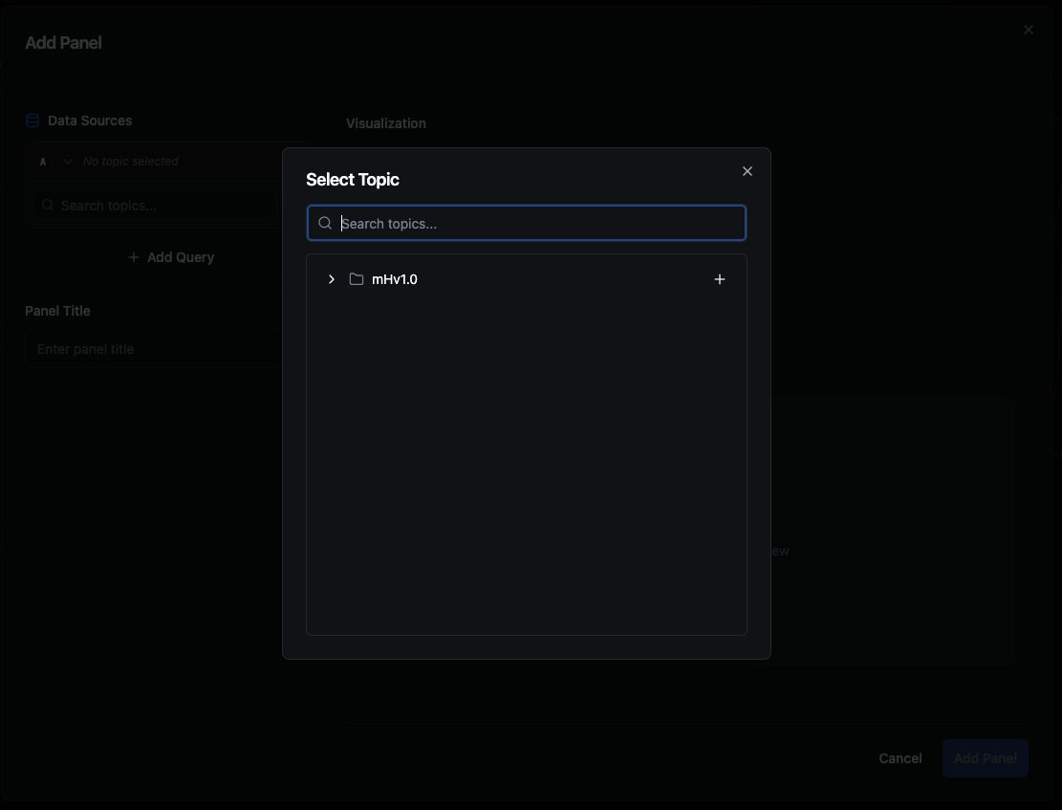Click the mHv1.0 folder icon
Image resolution: width=1062 pixels, height=810 pixels.
point(357,279)
